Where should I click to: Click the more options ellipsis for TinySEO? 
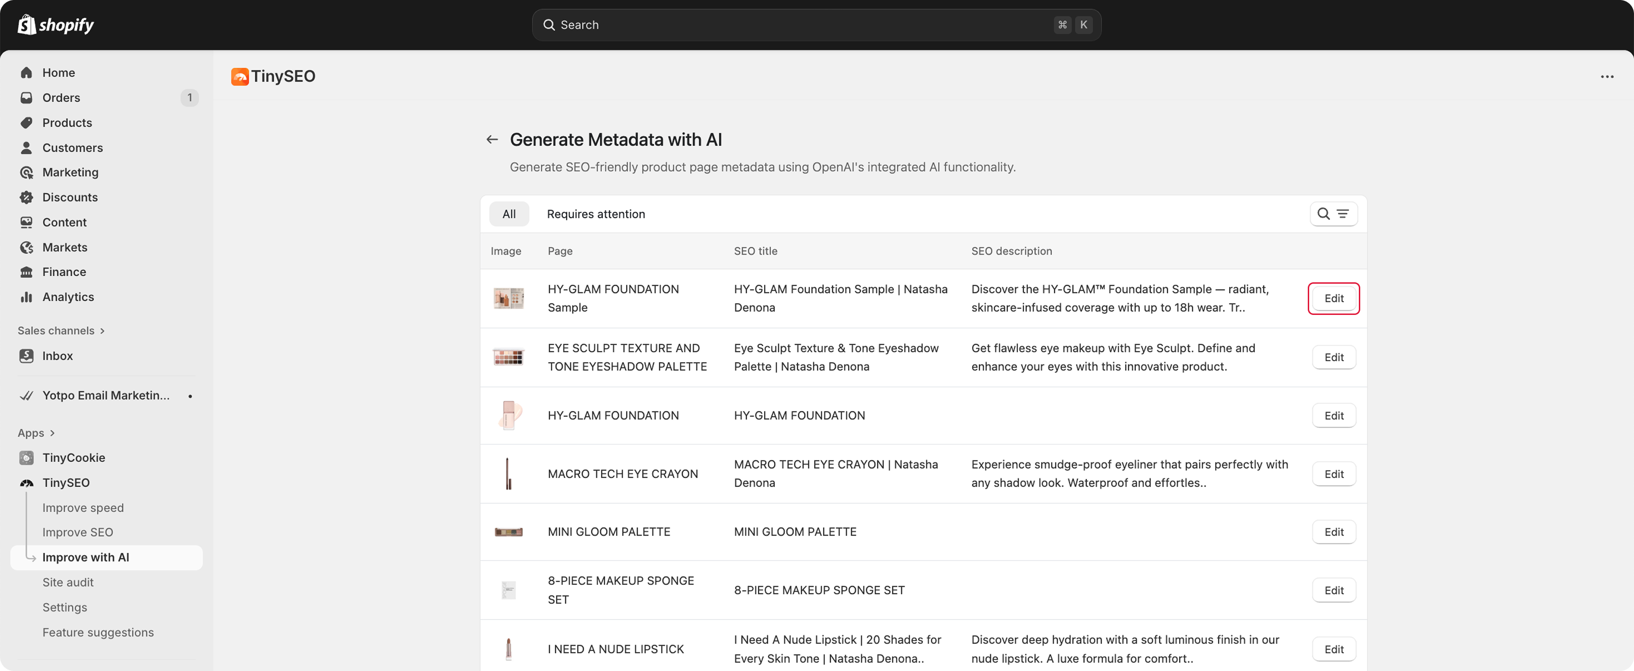click(x=1608, y=76)
